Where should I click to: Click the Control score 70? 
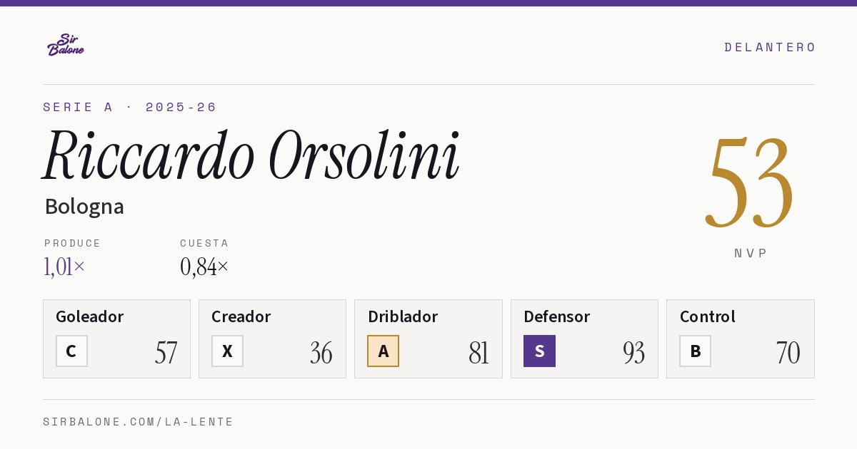pos(788,353)
